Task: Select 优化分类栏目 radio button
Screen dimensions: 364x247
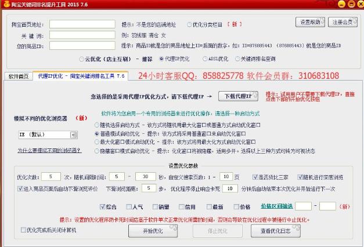Action: click(189, 24)
